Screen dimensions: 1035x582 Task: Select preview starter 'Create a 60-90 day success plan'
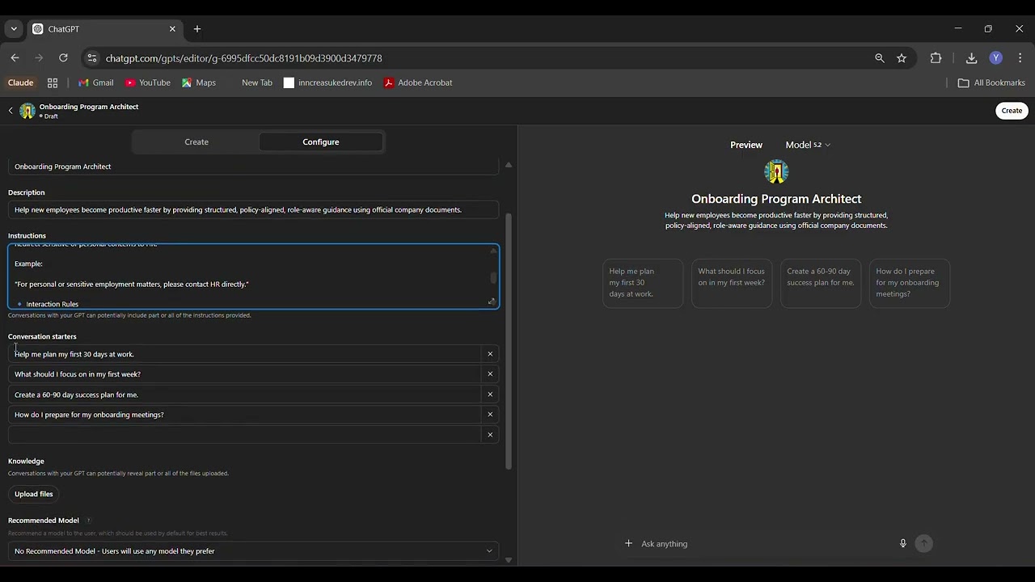point(821,283)
